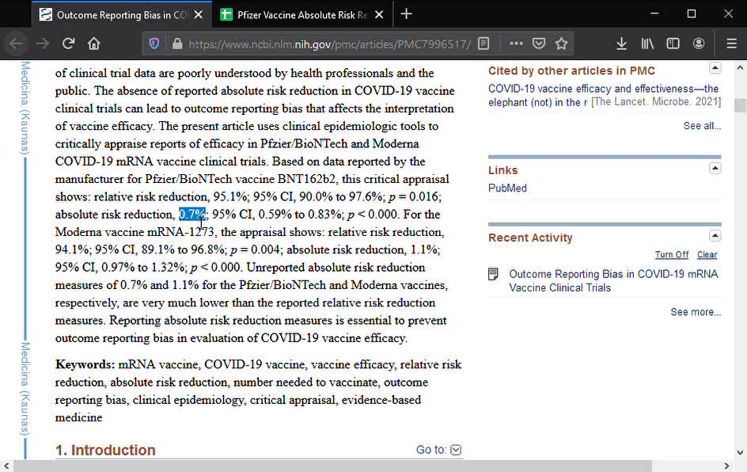Open a new tab with plus button

406,14
